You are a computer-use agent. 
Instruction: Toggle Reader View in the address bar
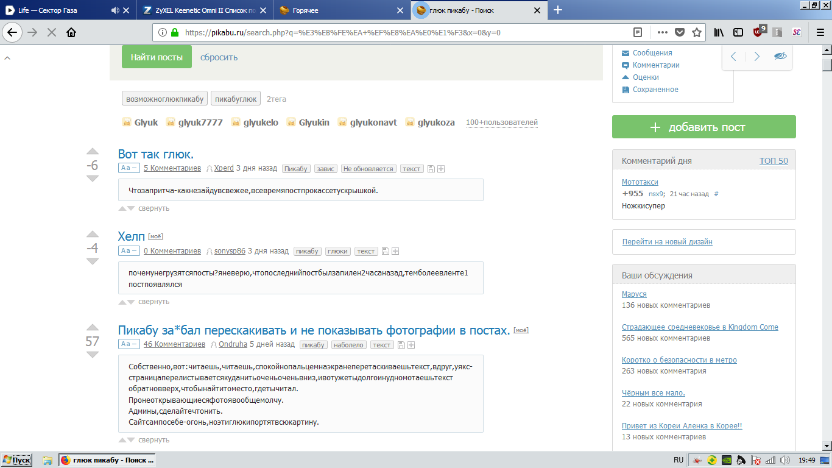638,32
